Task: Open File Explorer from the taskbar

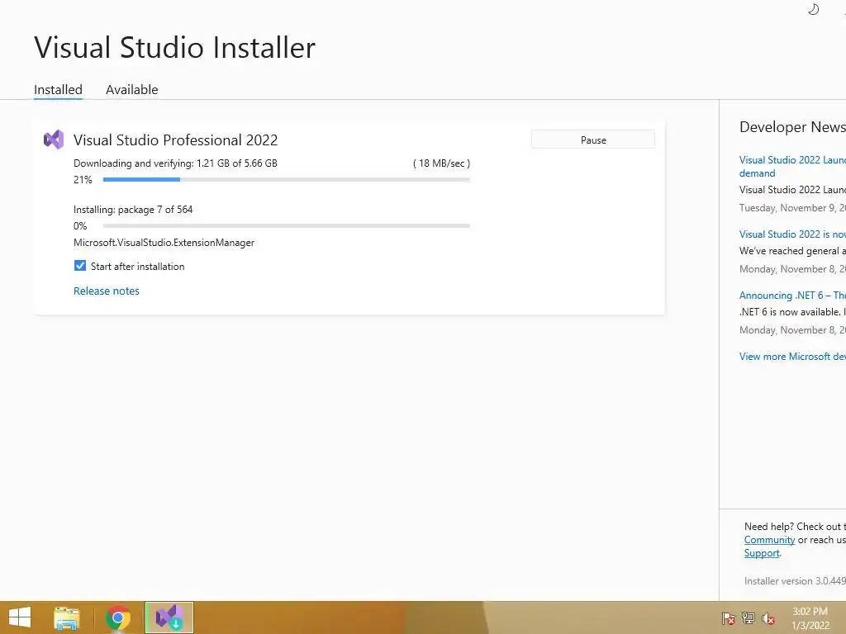Action: (x=66, y=617)
